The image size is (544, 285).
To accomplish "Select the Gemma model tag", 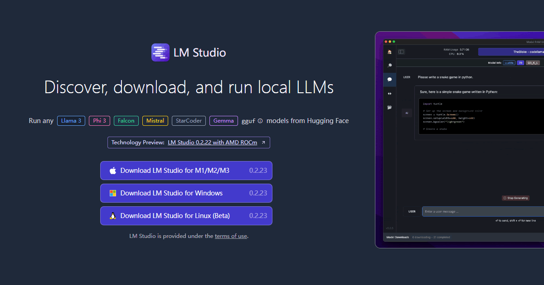I will pos(223,121).
